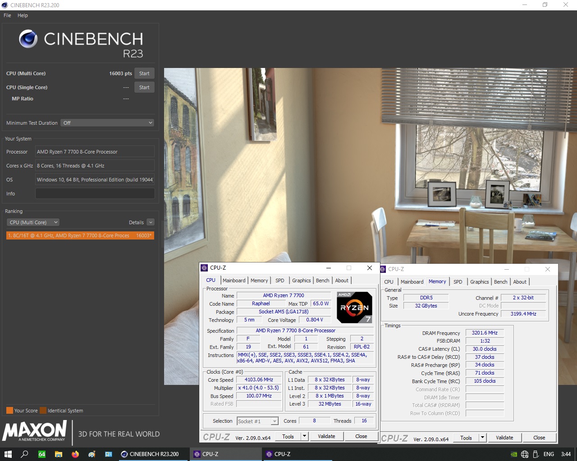Open Windows taskbar search

click(25, 454)
